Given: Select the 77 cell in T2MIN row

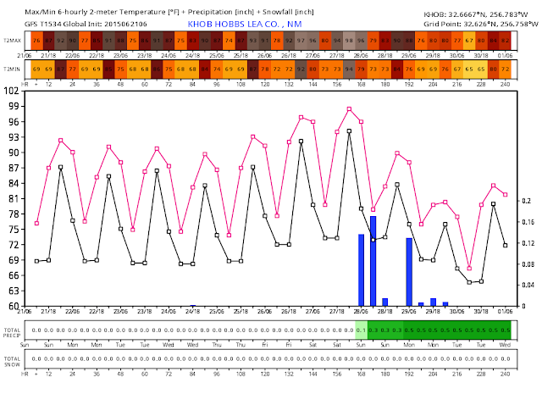Looking at the screenshot, I should [73, 69].
